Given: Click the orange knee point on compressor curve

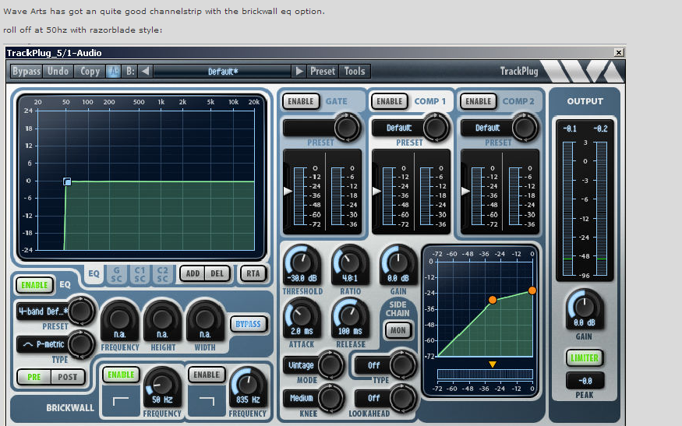Looking at the screenshot, I should [493, 300].
